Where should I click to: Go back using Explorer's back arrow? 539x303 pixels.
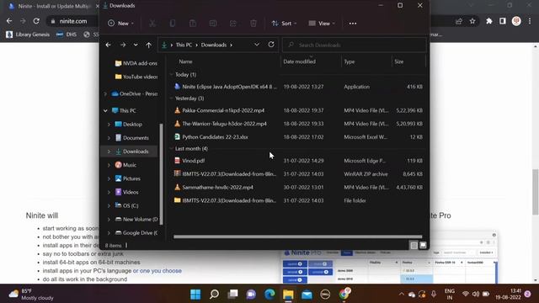coord(109,45)
